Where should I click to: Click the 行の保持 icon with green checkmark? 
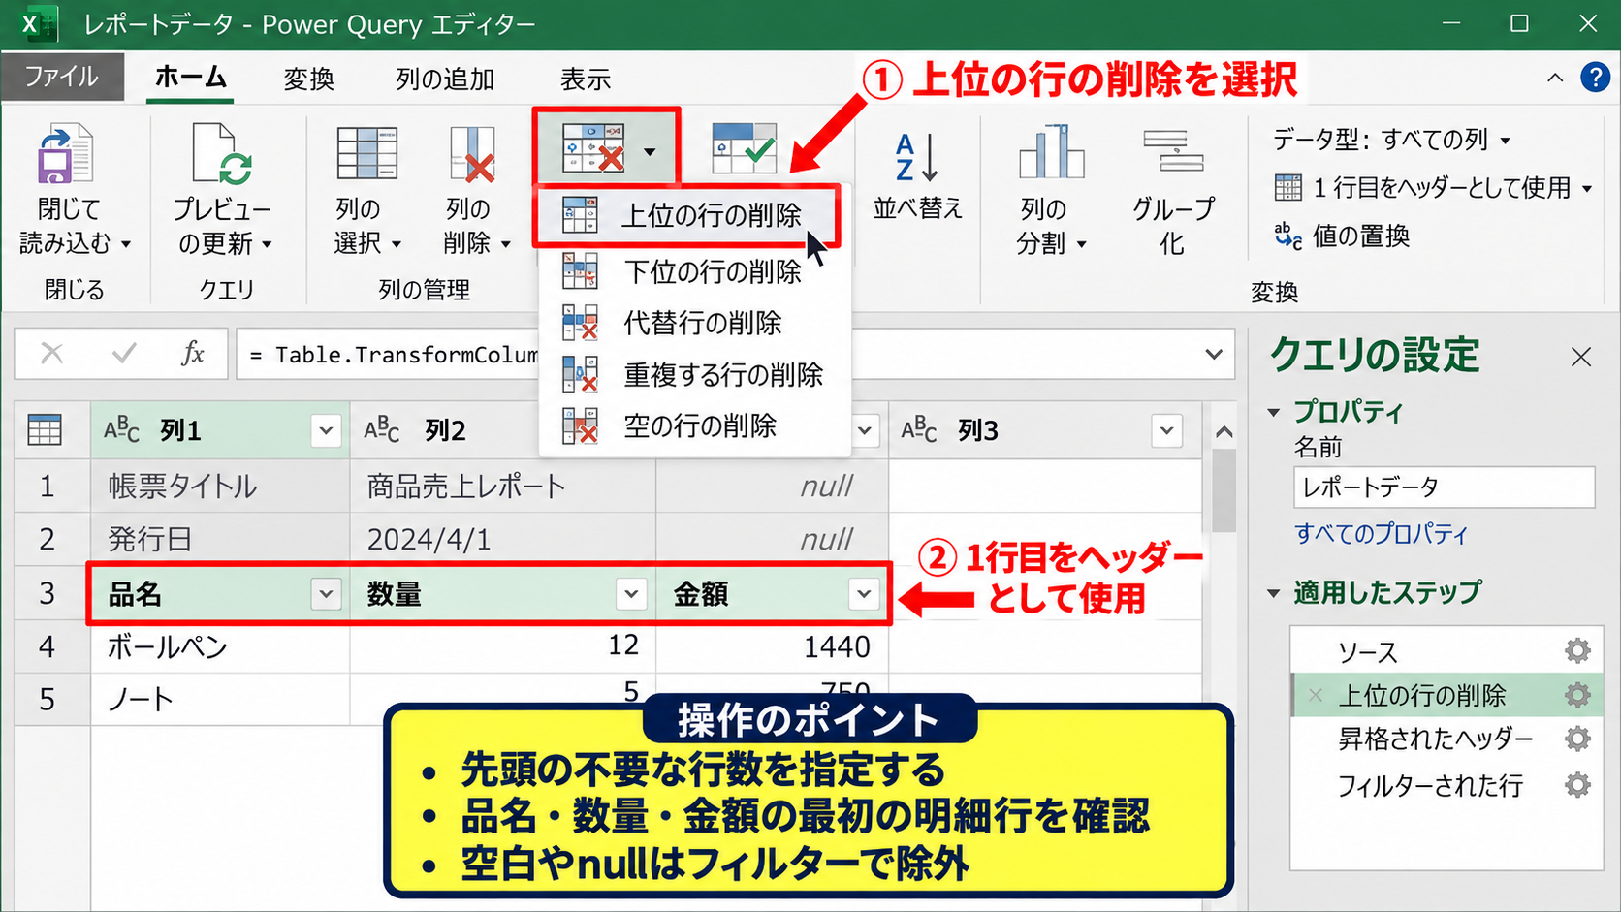pyautogui.click(x=744, y=148)
